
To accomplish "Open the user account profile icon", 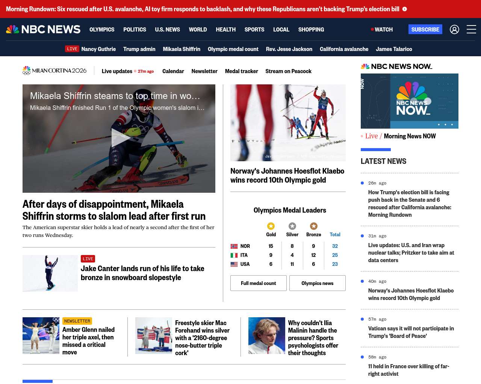I will (454, 29).
